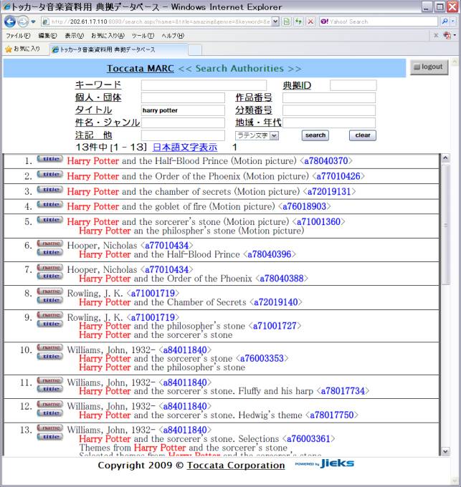The width and height of the screenshot is (461, 487).
Task: Click the お気に入り favorites star button
Action: point(23,49)
